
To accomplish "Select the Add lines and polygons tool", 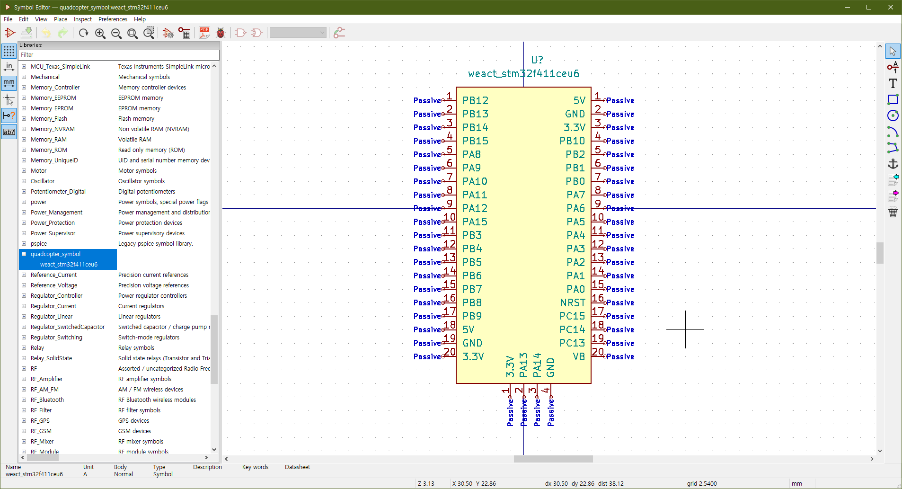I will coord(893,148).
